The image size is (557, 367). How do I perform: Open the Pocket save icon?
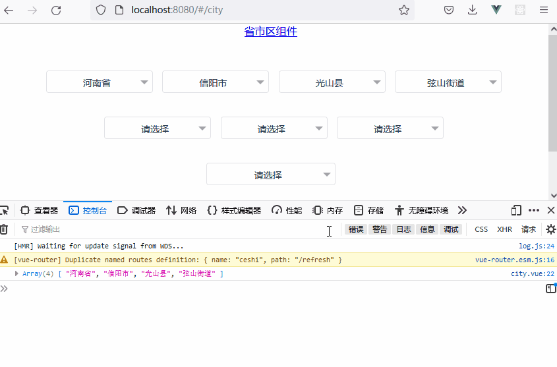point(449,10)
